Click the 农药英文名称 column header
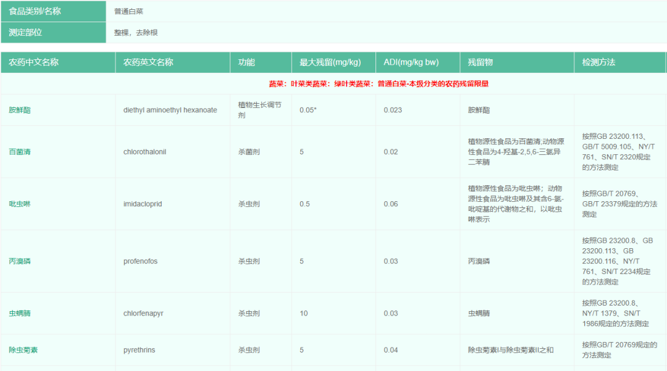This screenshot has height=371, width=667. [x=173, y=62]
